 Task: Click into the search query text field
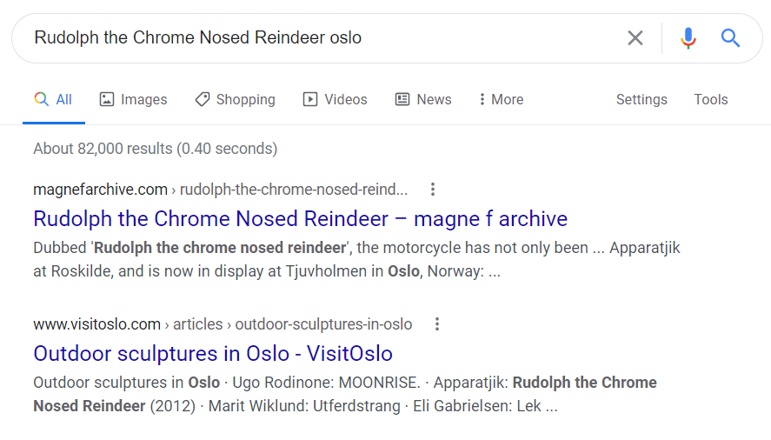(x=322, y=38)
